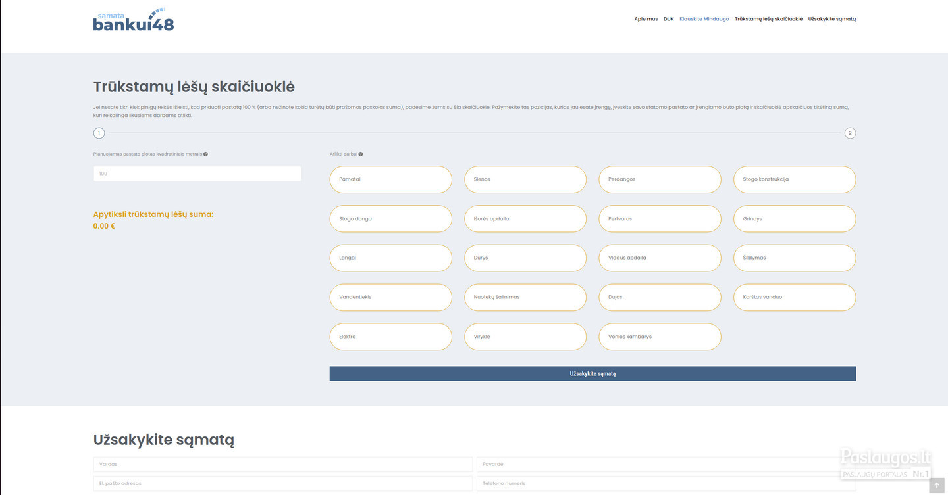The width and height of the screenshot is (948, 495).
Task: Click the 0.00 € amount value
Action: coord(104,226)
